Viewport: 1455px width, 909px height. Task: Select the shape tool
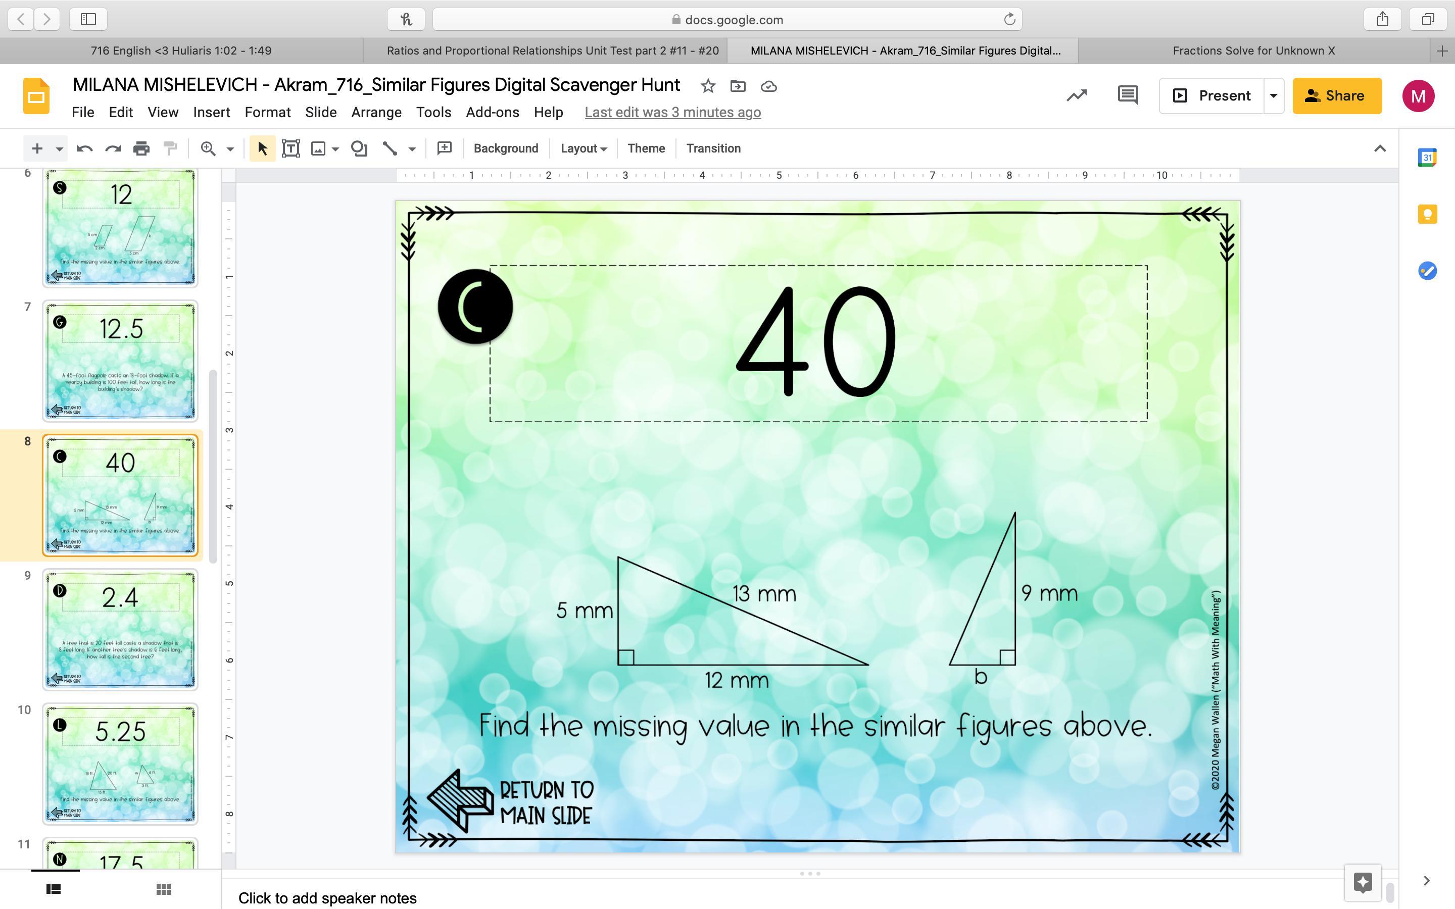[359, 148]
